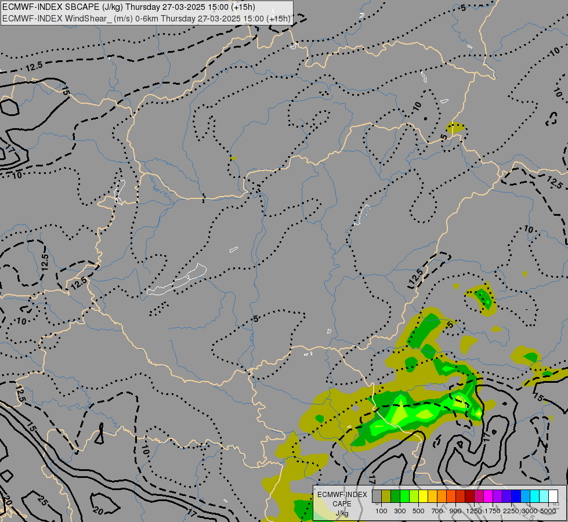Choose the brick red swatch starting at 900
The width and height of the screenshot is (568, 522).
pyautogui.click(x=461, y=496)
